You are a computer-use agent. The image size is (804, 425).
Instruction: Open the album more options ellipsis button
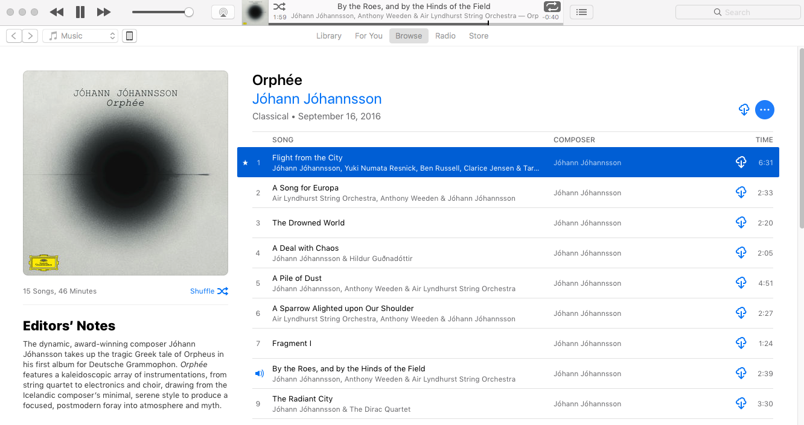765,110
